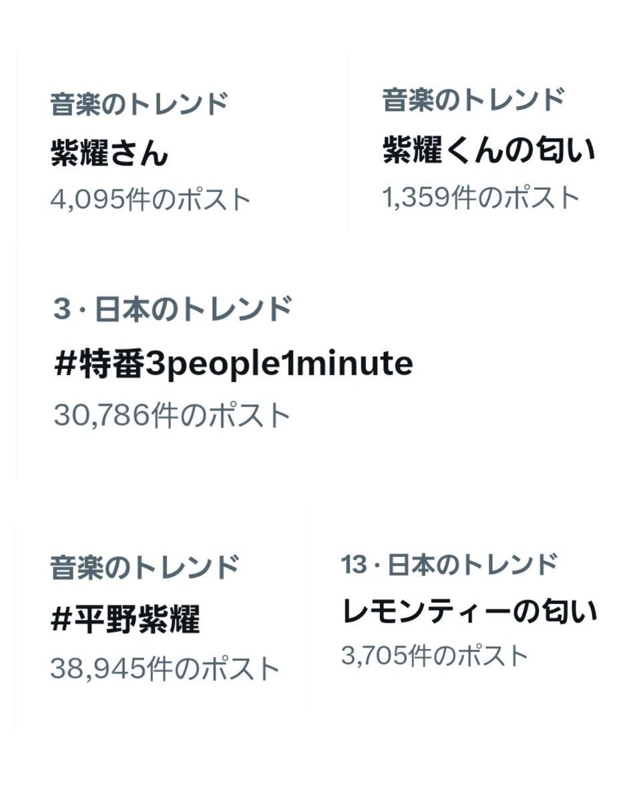The image size is (641, 802).
Task: Click 日本のトレンド text above レモンティーの匂い
Action: click(472, 565)
